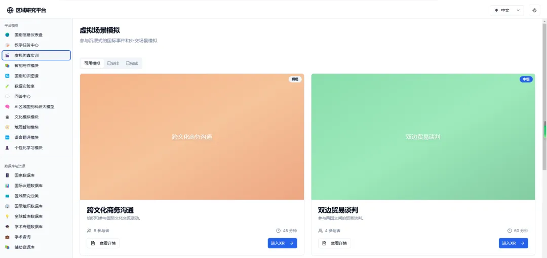Open 国别信息仪表盘 via its globe icon
Screen dimensions: 547x258
(7, 35)
